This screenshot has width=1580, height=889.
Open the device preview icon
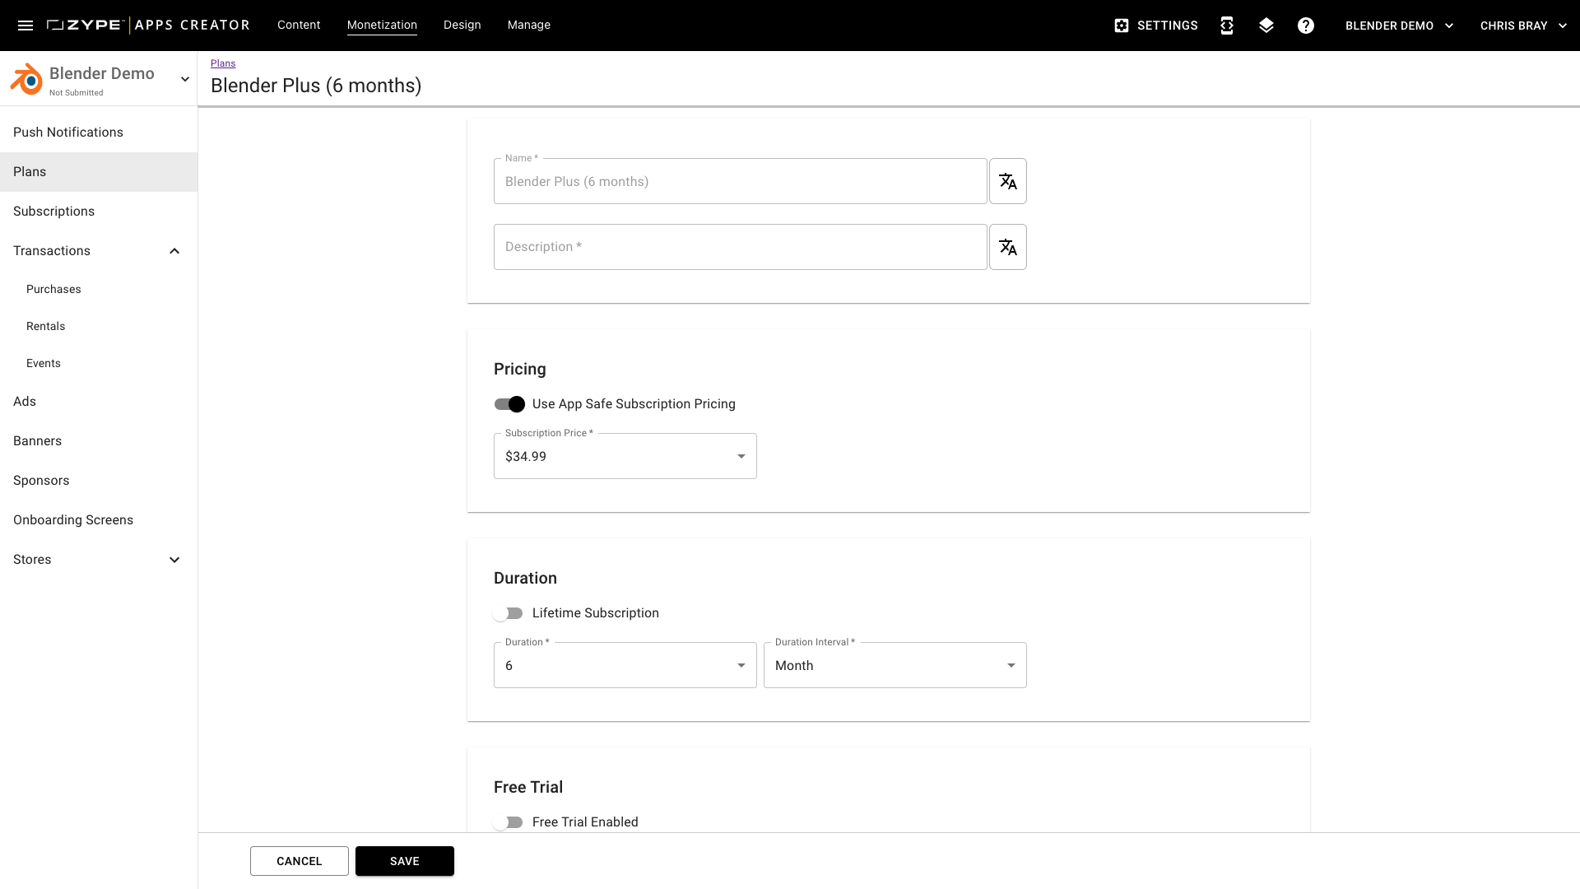(1227, 26)
